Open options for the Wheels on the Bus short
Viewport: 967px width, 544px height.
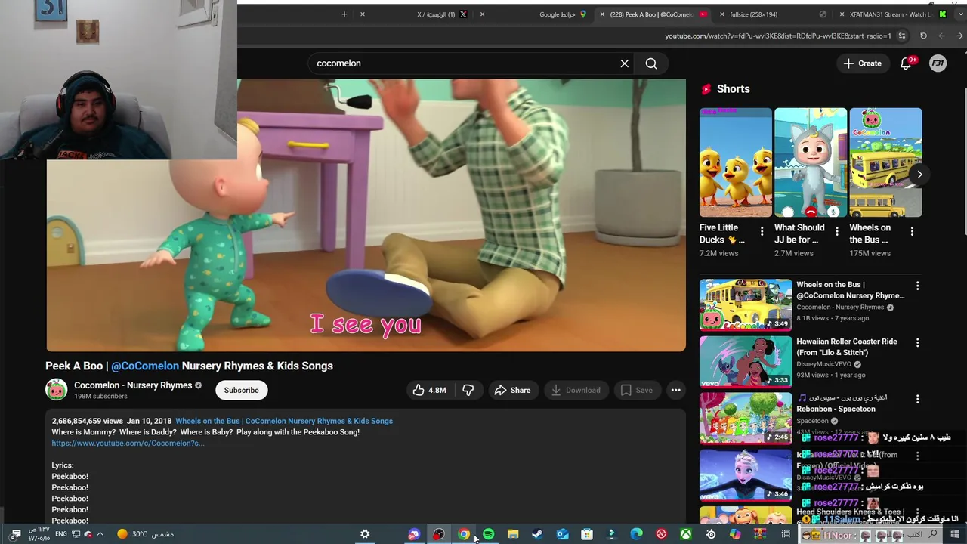[x=912, y=232]
